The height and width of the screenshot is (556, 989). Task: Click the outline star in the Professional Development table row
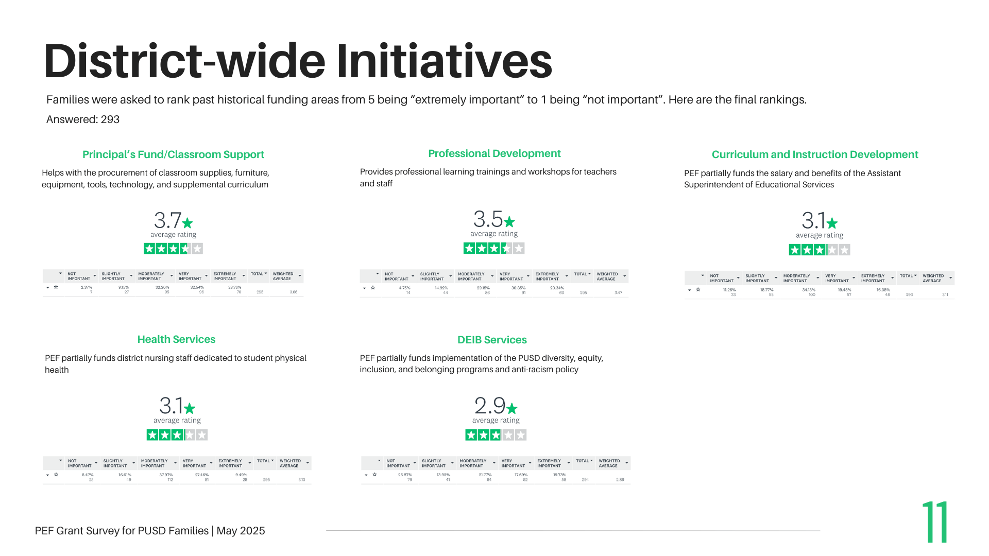(x=373, y=288)
